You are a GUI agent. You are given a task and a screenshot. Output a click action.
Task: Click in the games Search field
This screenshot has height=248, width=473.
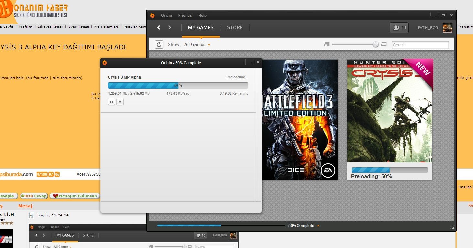tap(420, 45)
